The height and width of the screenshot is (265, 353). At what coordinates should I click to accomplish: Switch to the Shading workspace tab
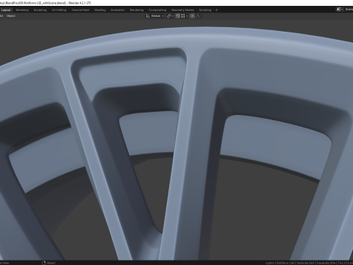(100, 10)
